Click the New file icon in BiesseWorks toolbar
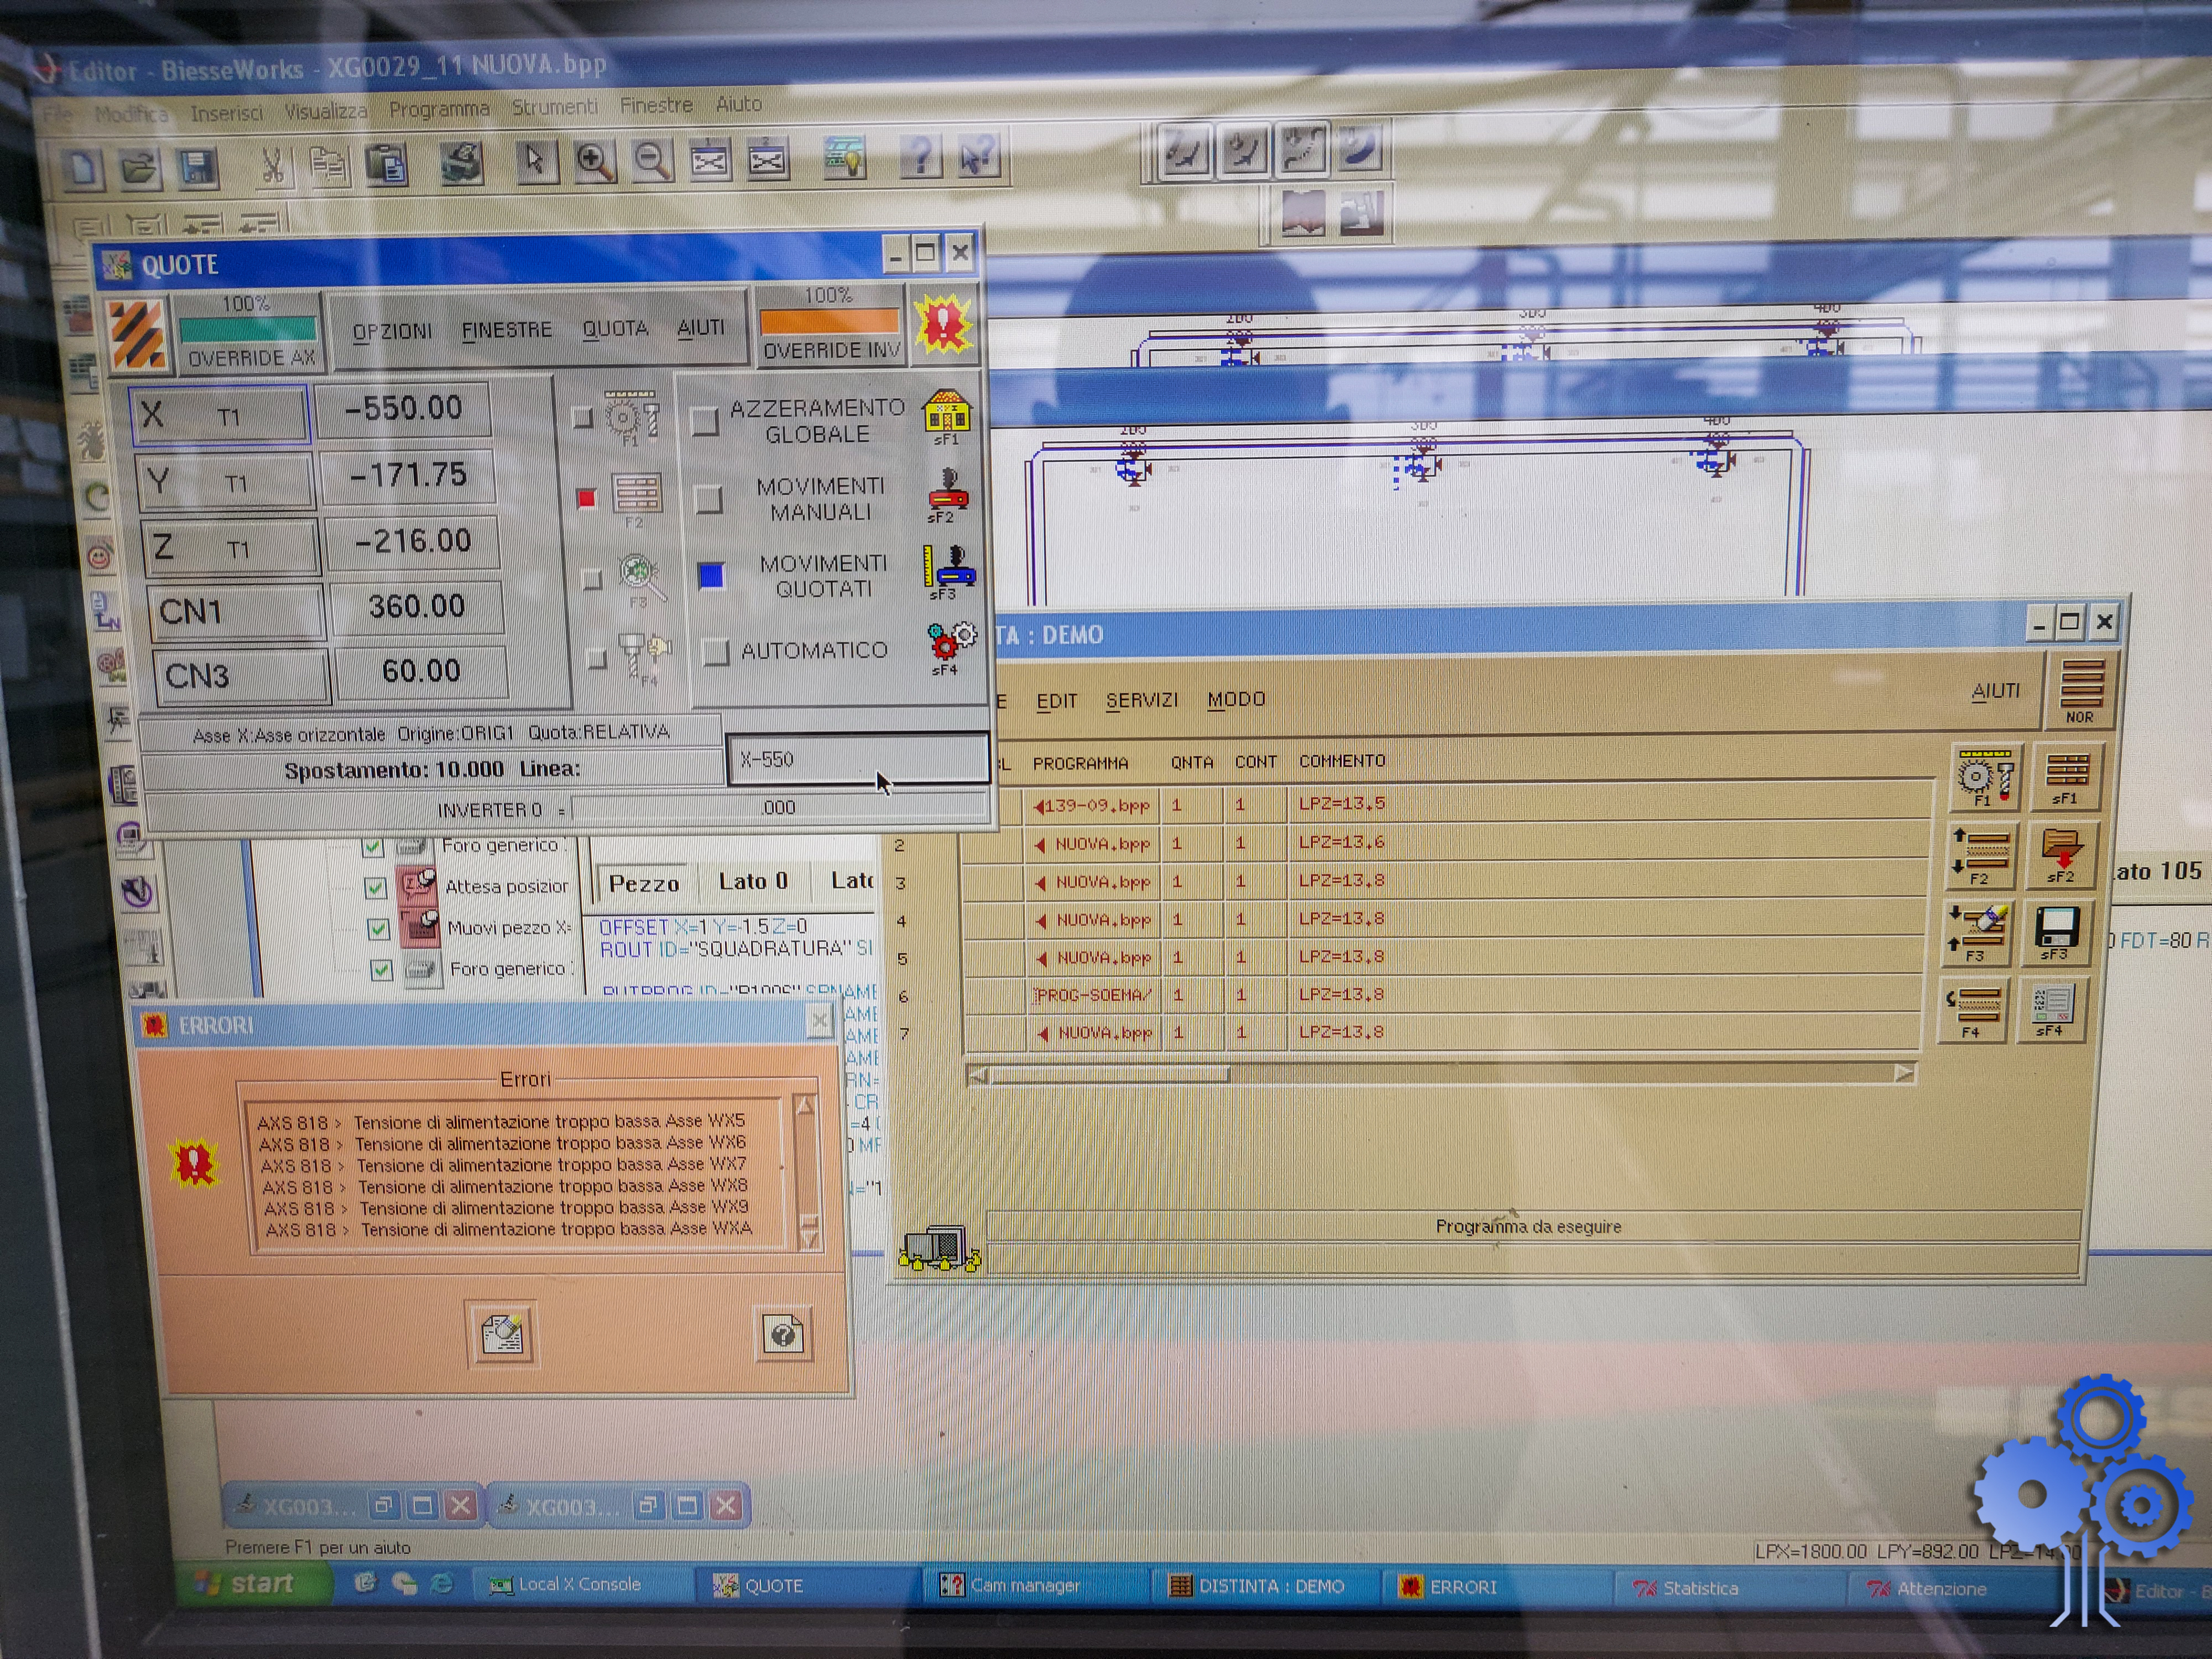The height and width of the screenshot is (1659, 2212). tap(82, 168)
